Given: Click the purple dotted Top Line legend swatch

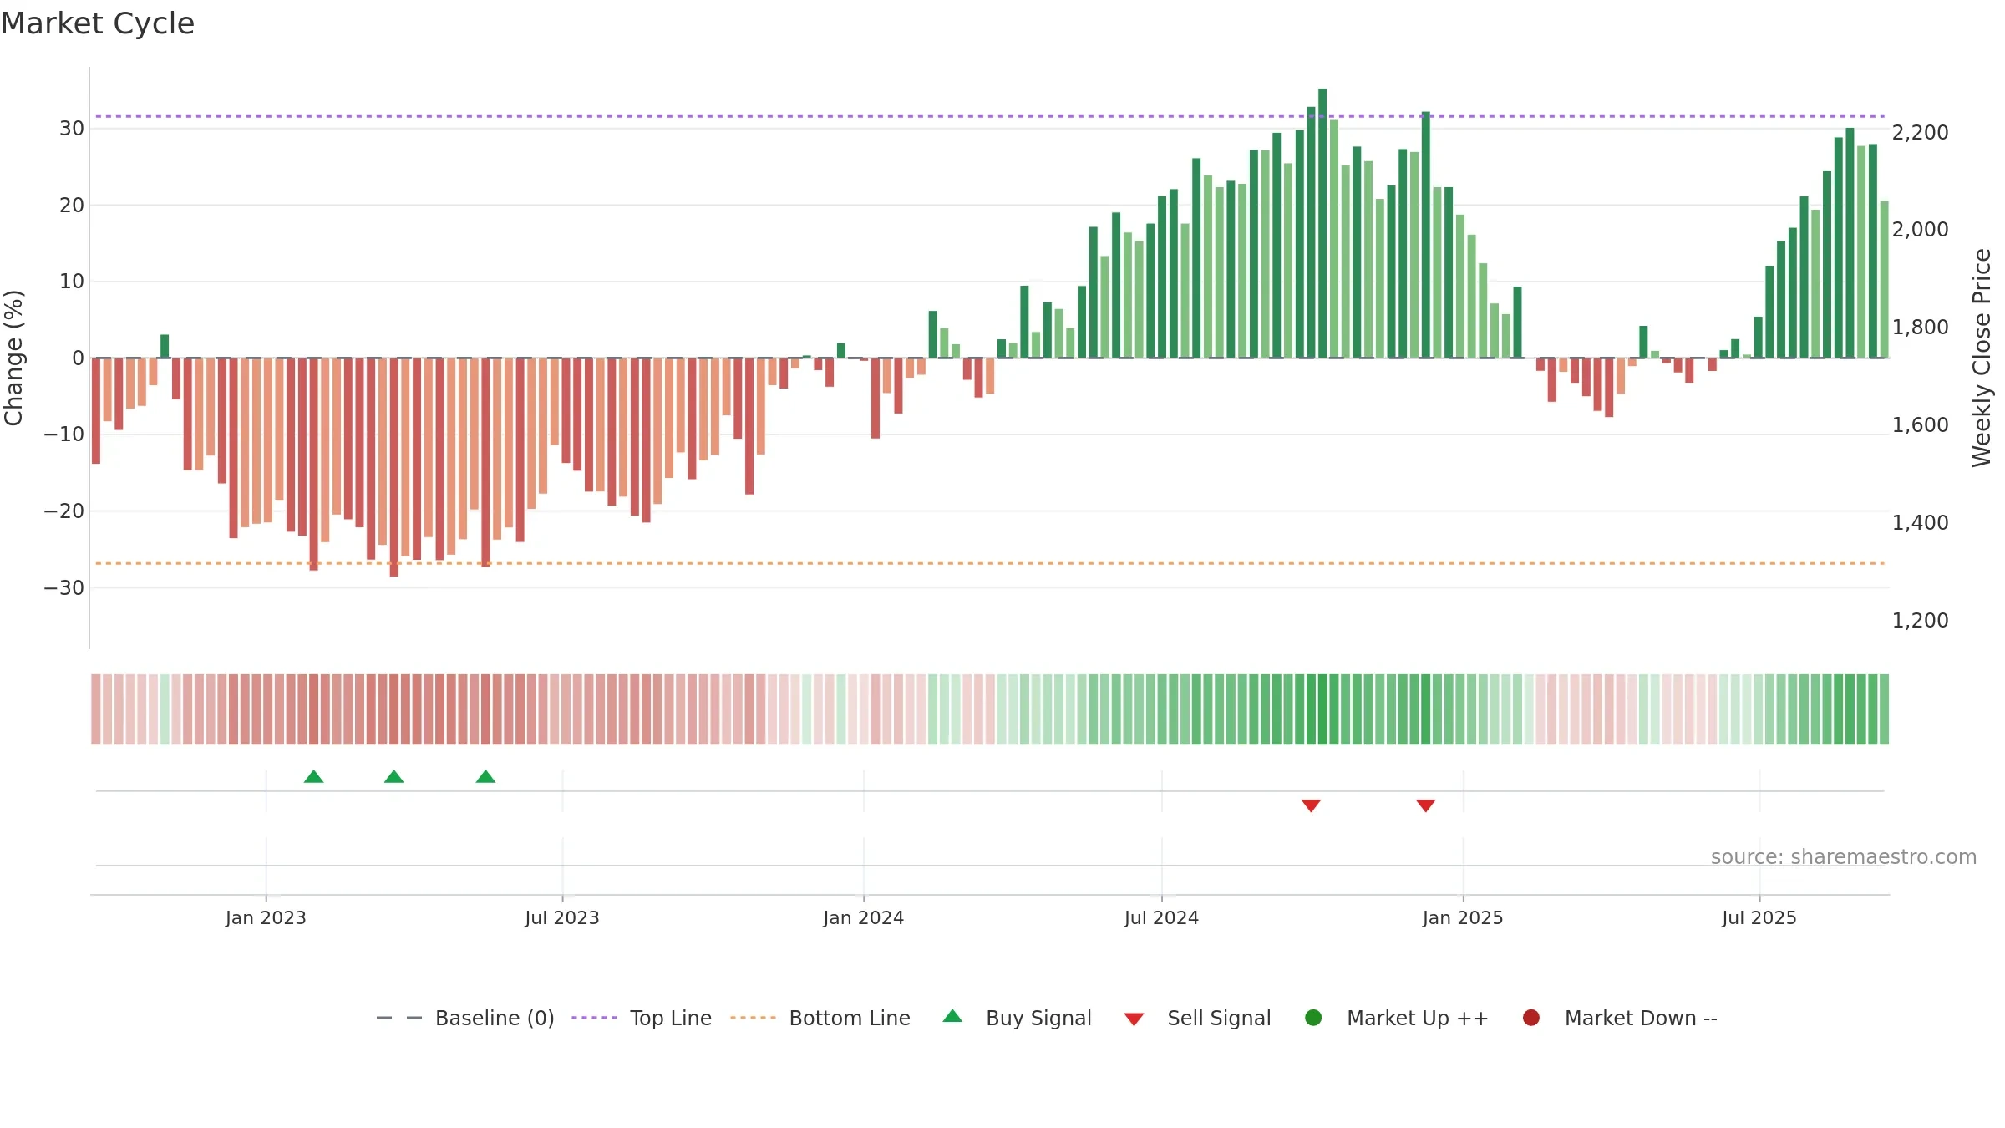Looking at the screenshot, I should (x=594, y=1018).
